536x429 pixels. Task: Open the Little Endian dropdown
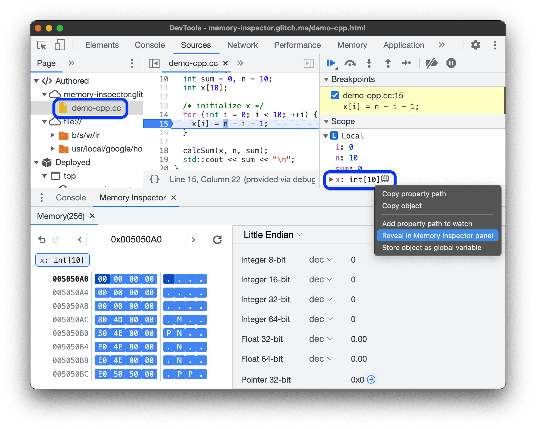(271, 235)
